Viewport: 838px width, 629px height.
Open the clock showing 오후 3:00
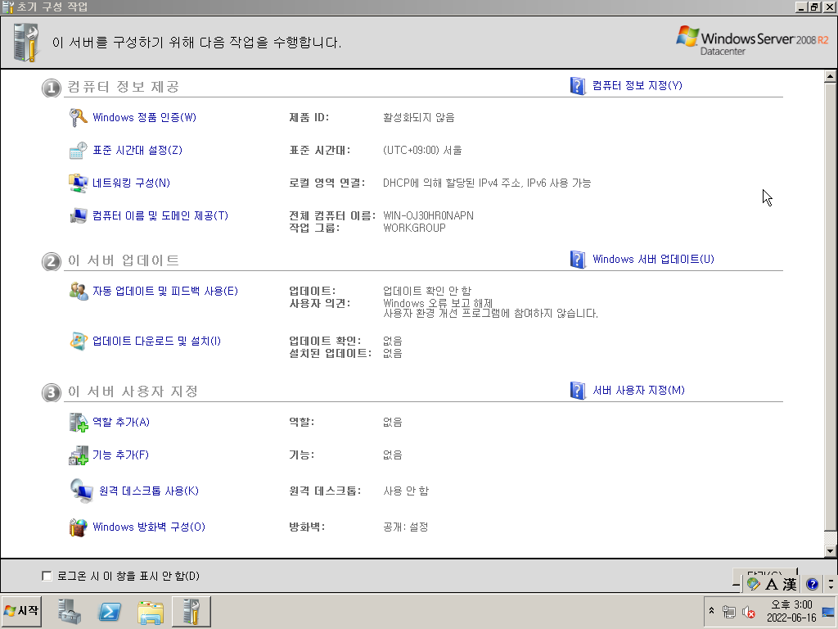pos(791,611)
